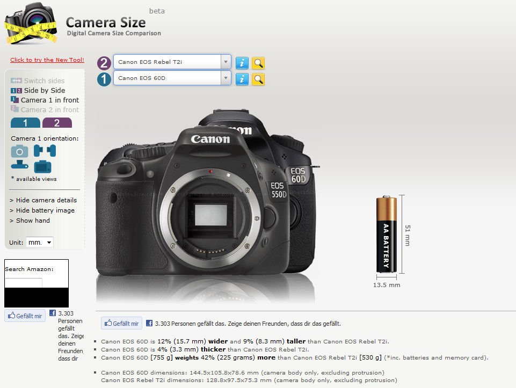
Task: Click the Gefällt mir button in the sidebar
Action: point(25,316)
